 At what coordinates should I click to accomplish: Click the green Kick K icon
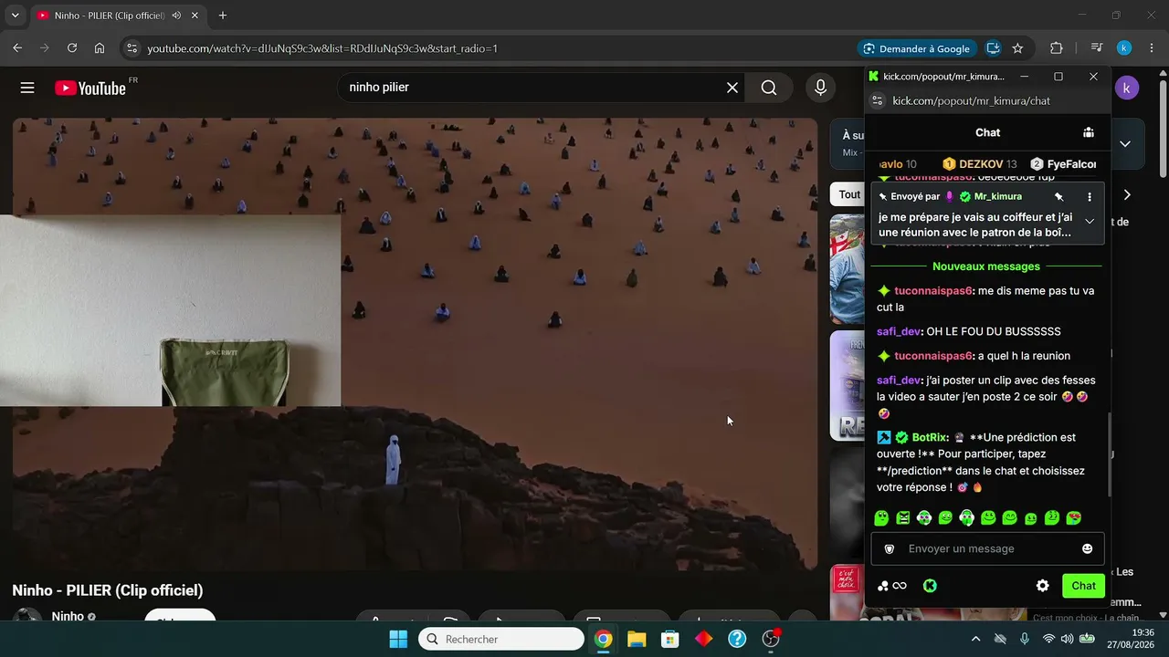tap(930, 586)
